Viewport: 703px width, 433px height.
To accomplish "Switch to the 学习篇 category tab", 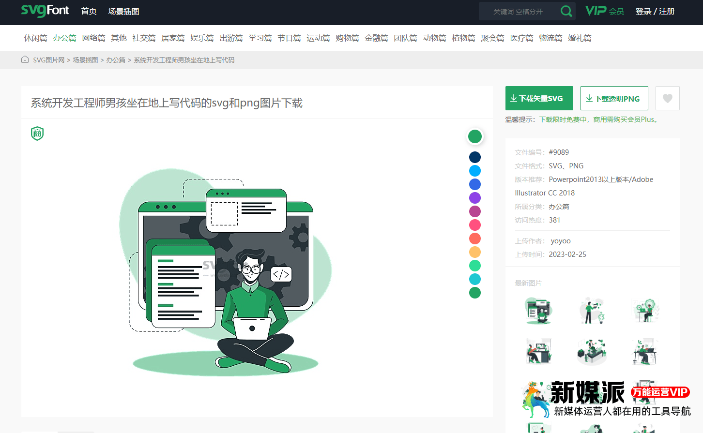I will click(260, 38).
